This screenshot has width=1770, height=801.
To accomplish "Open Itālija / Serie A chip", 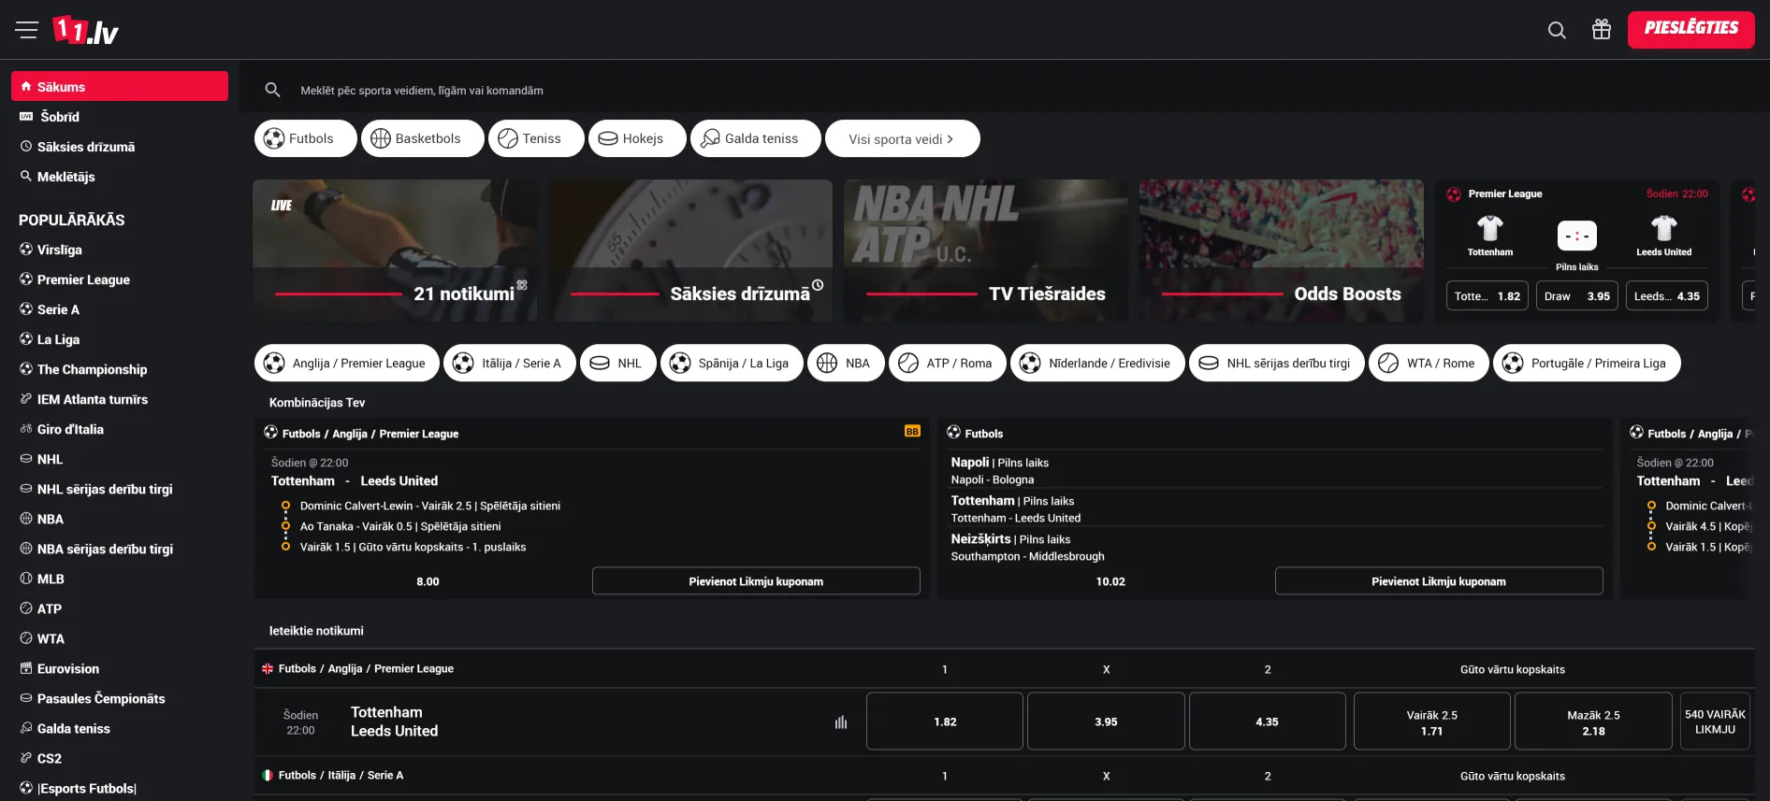I will (510, 363).
